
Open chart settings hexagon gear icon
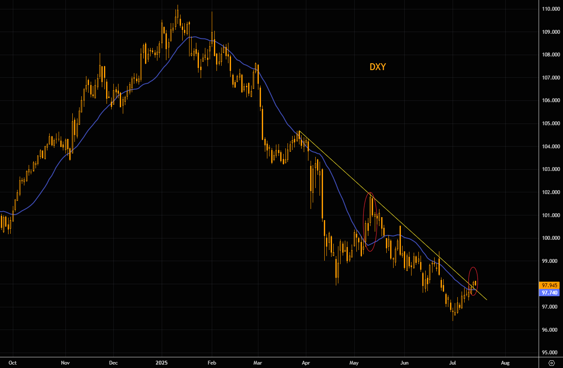[x=551, y=362]
